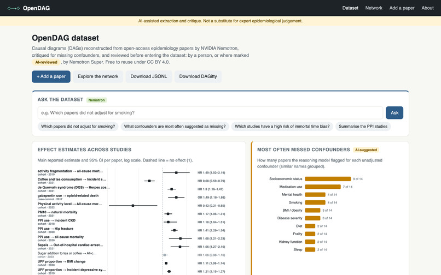Click the Frailty confounder bar
This screenshot has width=441, height=275.
pyautogui.click(x=310, y=234)
